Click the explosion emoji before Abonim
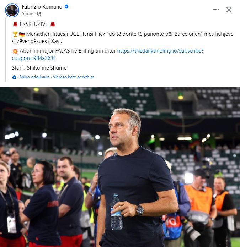Image resolution: width=240 pixels, height=247 pixels. tap(15, 51)
